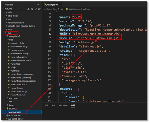Expand the compiler-sfc folder

click(15, 36)
